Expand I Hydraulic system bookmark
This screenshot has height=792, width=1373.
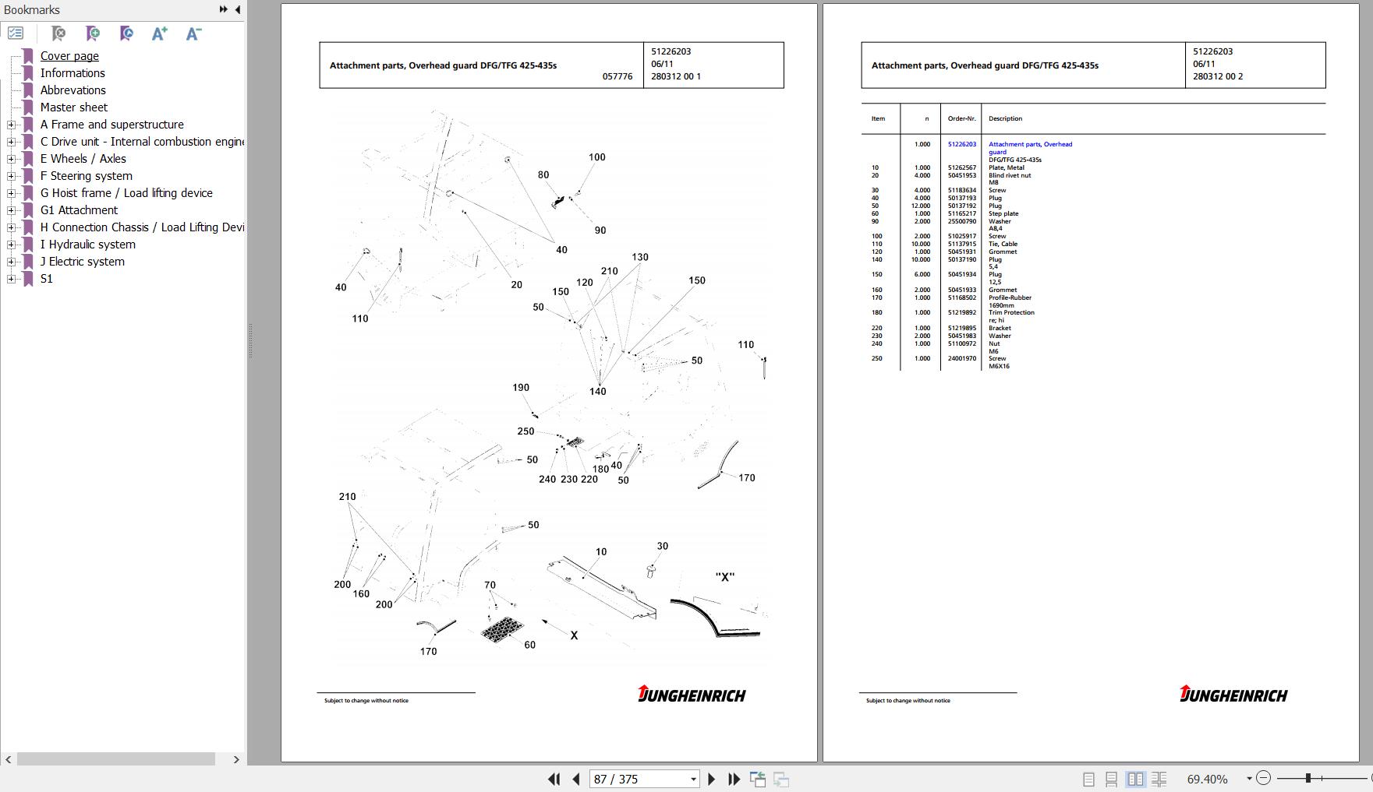11,245
